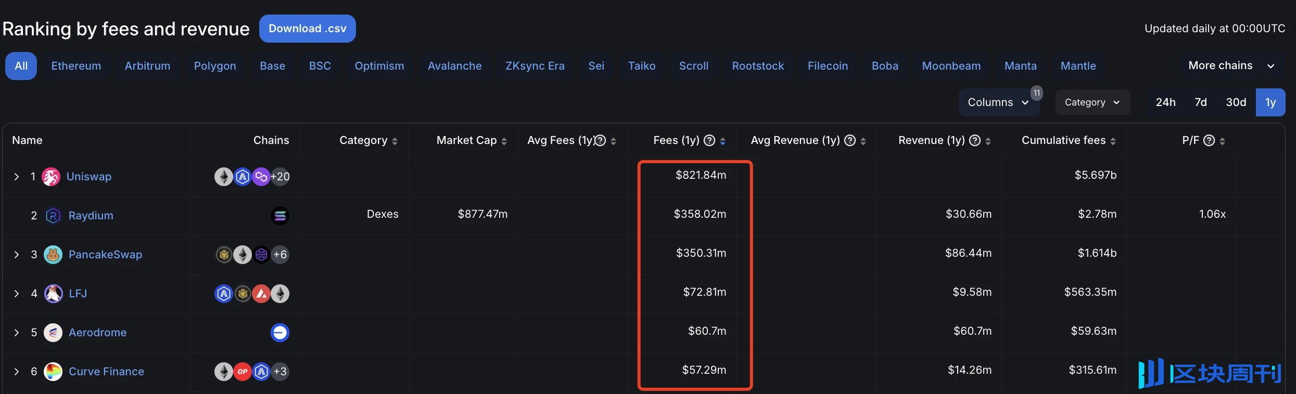Click the +6 chains badge for PancakeSwap
The image size is (1296, 394).
(x=280, y=255)
